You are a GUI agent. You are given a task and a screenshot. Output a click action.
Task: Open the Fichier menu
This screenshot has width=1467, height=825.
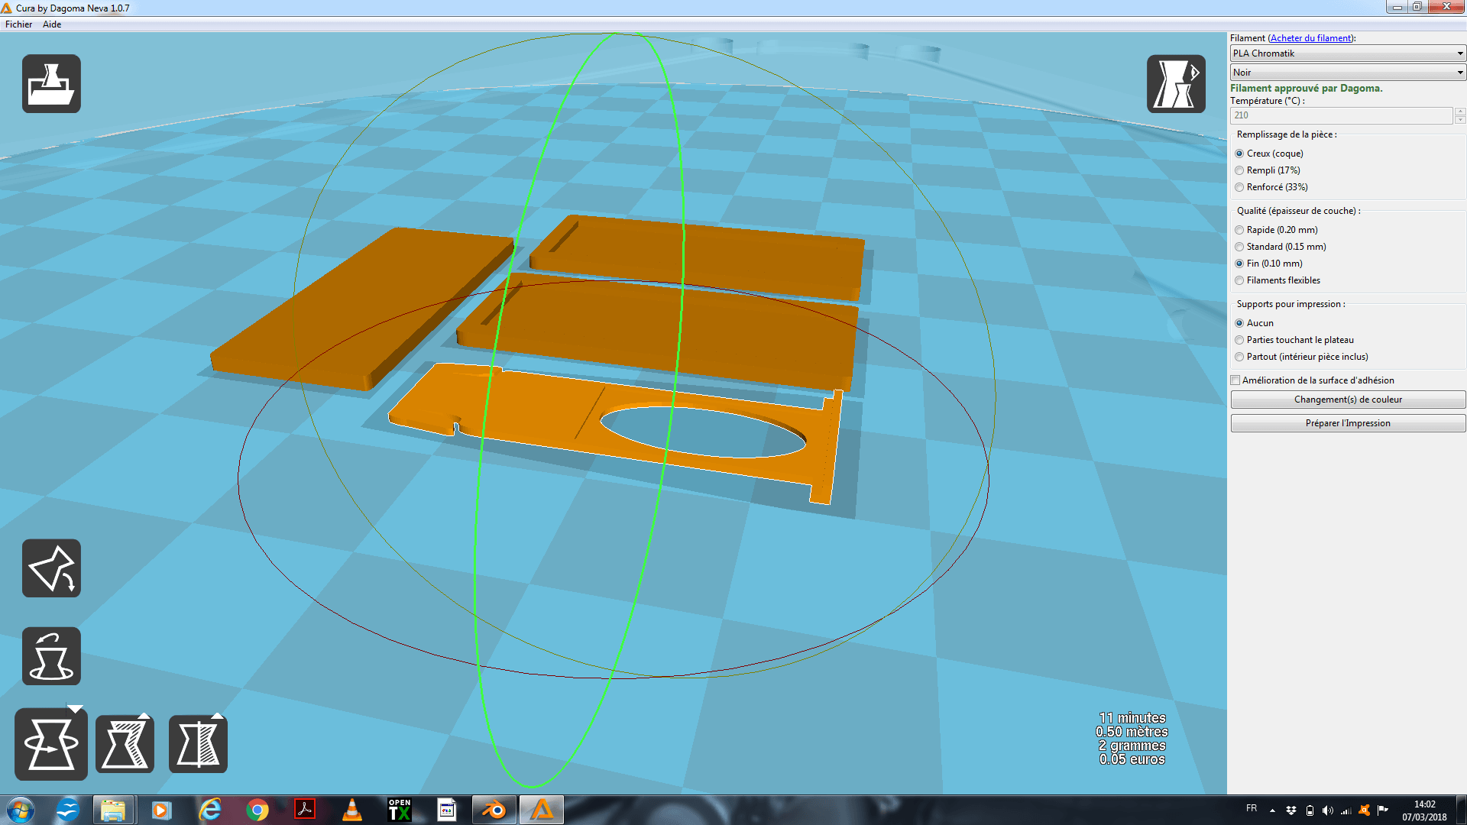click(x=18, y=24)
